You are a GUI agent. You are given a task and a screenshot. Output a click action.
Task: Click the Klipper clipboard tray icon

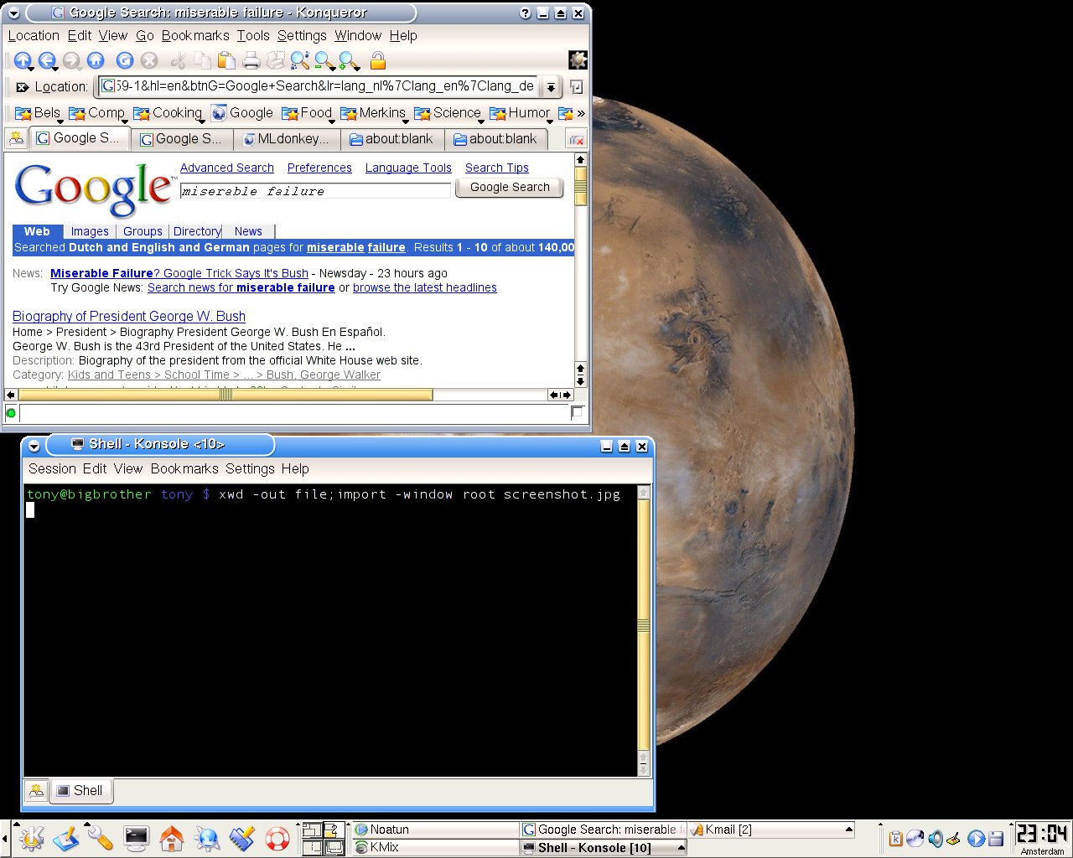tap(895, 839)
